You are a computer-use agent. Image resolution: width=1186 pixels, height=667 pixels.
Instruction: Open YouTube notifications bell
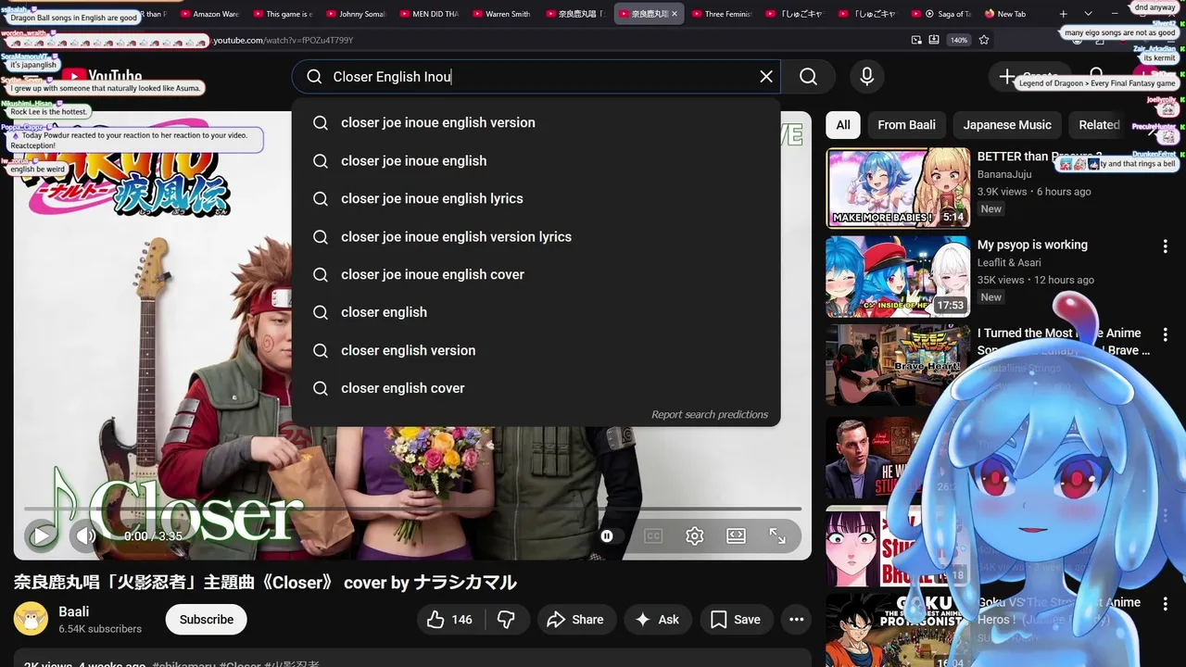[x=1097, y=77]
